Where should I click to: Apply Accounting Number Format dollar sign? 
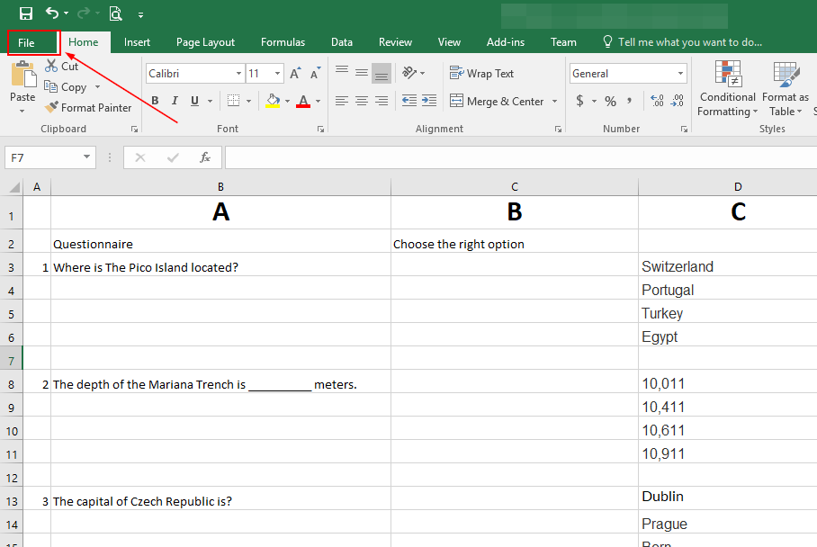click(x=580, y=101)
